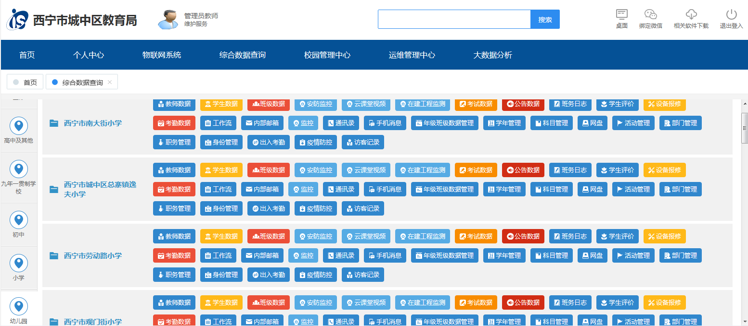Click folder icon beside 西宁市城中区总寨镇逸夫小学
This screenshot has height=326, width=748.
pos(54,190)
